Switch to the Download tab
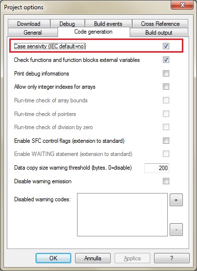 (x=29, y=24)
